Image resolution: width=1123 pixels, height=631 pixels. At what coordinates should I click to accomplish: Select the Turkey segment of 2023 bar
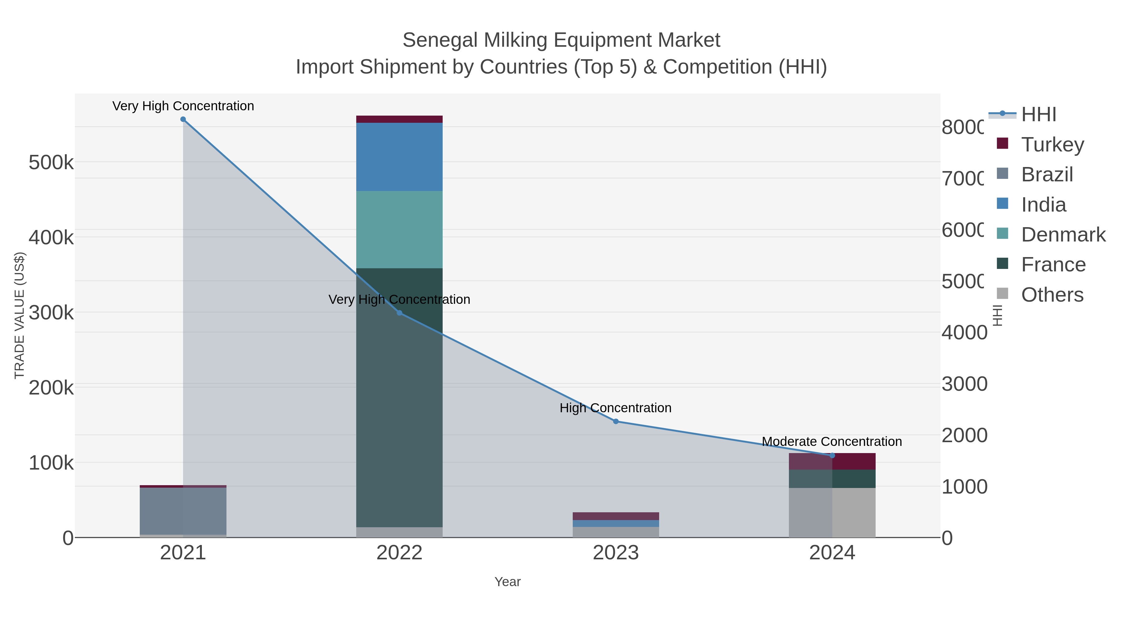[x=616, y=516]
